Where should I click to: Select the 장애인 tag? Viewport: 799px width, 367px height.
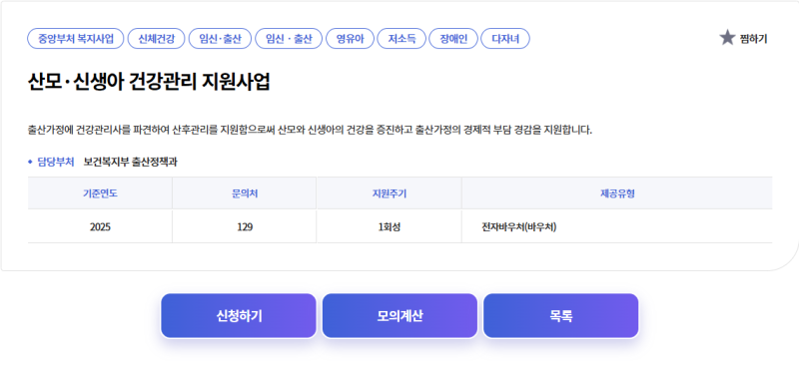(x=453, y=39)
